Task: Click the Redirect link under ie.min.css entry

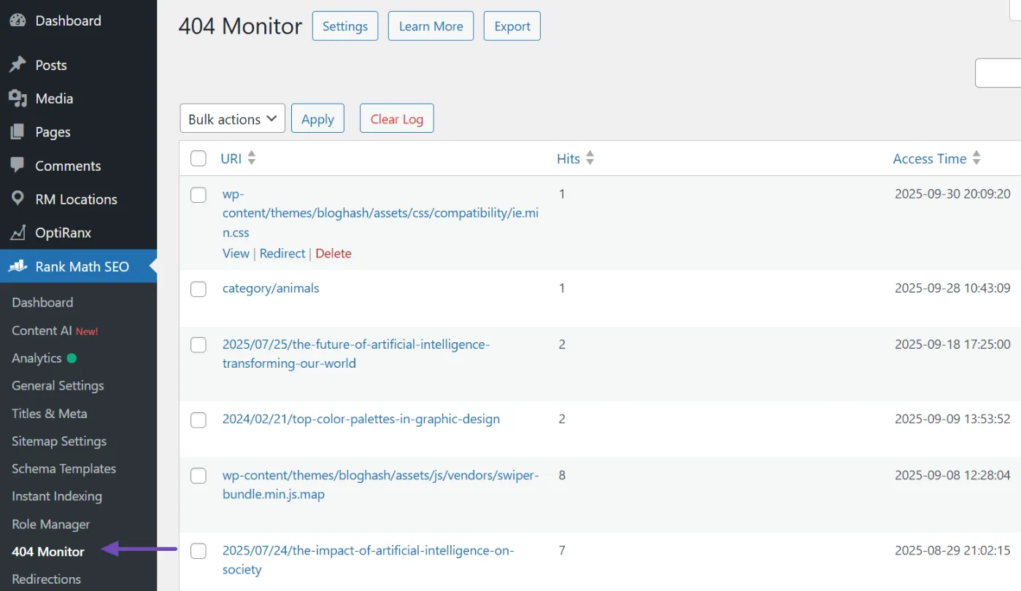Action: click(x=282, y=253)
